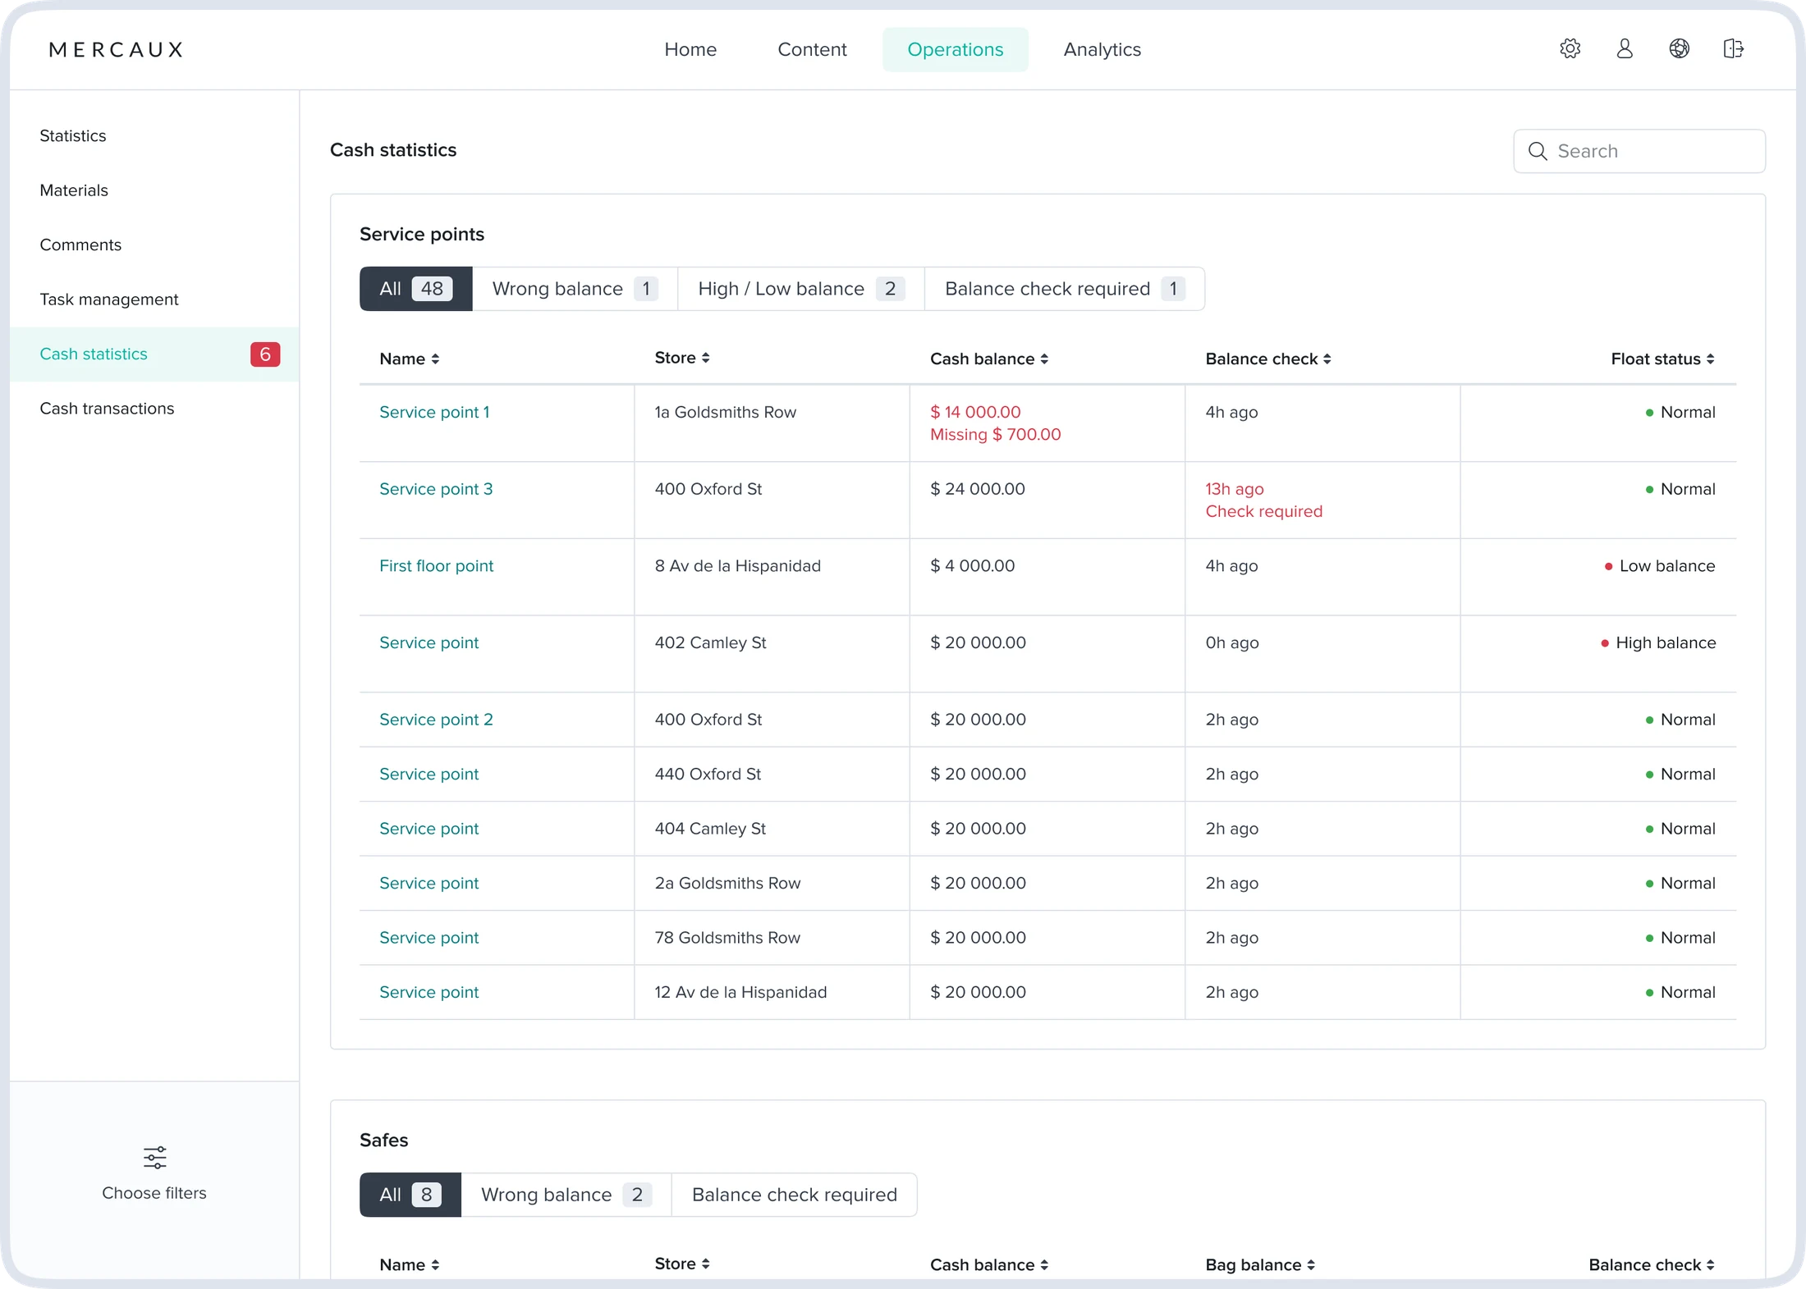Image resolution: width=1806 pixels, height=1289 pixels.
Task: Click the logout door icon
Action: point(1734,48)
